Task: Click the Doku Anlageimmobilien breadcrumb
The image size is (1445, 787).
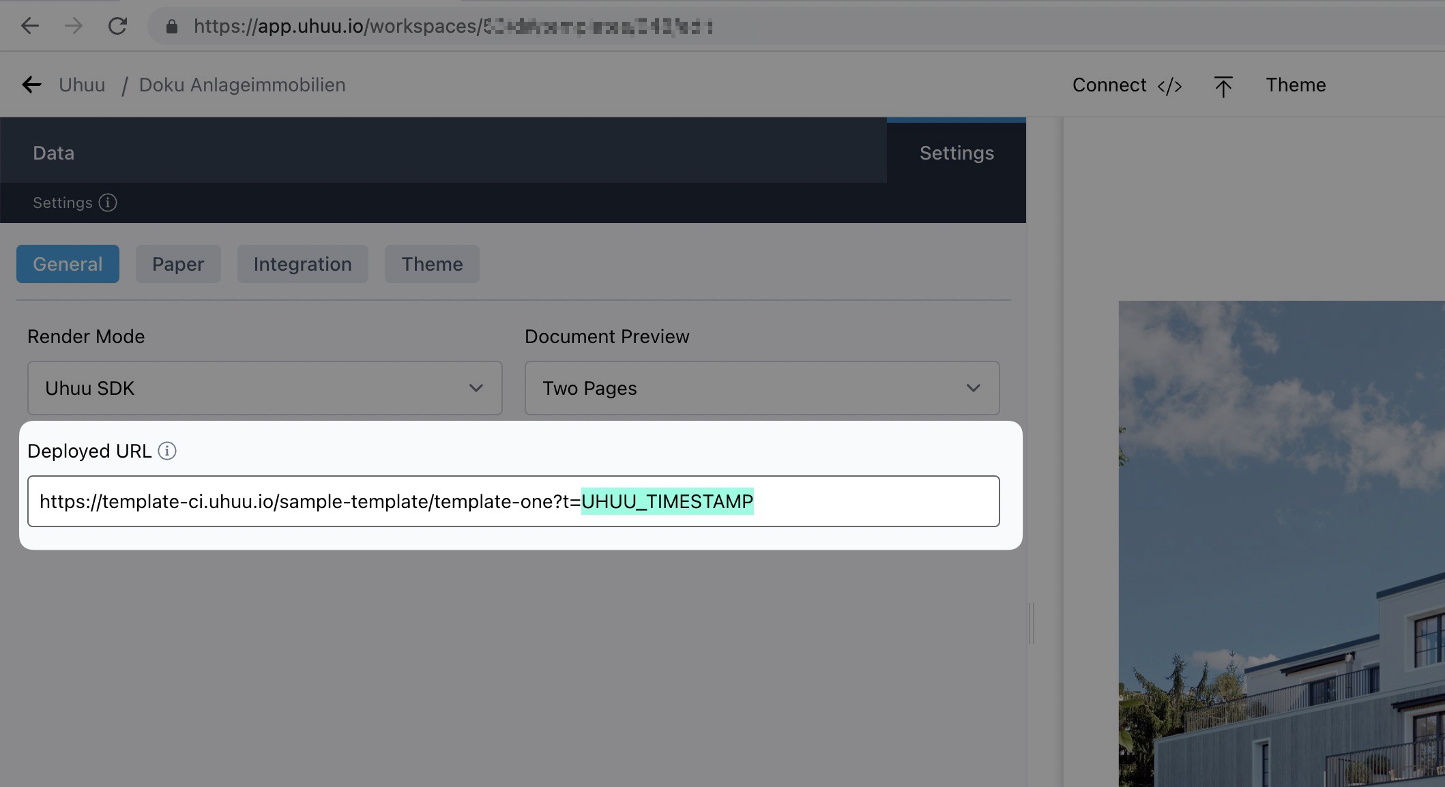Action: tap(242, 85)
